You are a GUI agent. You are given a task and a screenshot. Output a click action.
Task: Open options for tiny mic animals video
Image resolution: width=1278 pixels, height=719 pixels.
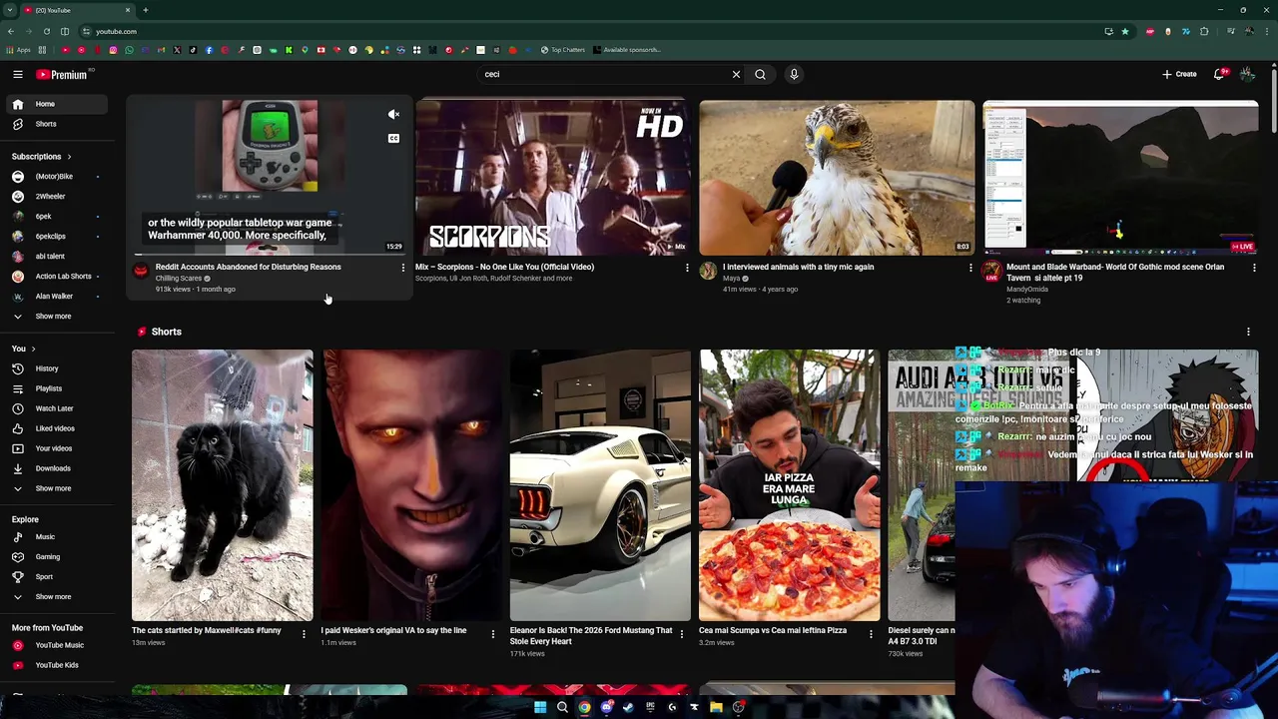pos(970,268)
